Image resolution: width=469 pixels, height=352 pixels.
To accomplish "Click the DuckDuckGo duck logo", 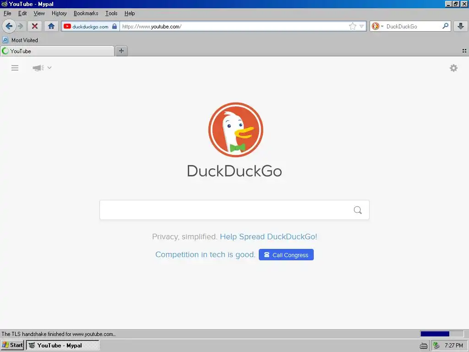I will tap(236, 130).
